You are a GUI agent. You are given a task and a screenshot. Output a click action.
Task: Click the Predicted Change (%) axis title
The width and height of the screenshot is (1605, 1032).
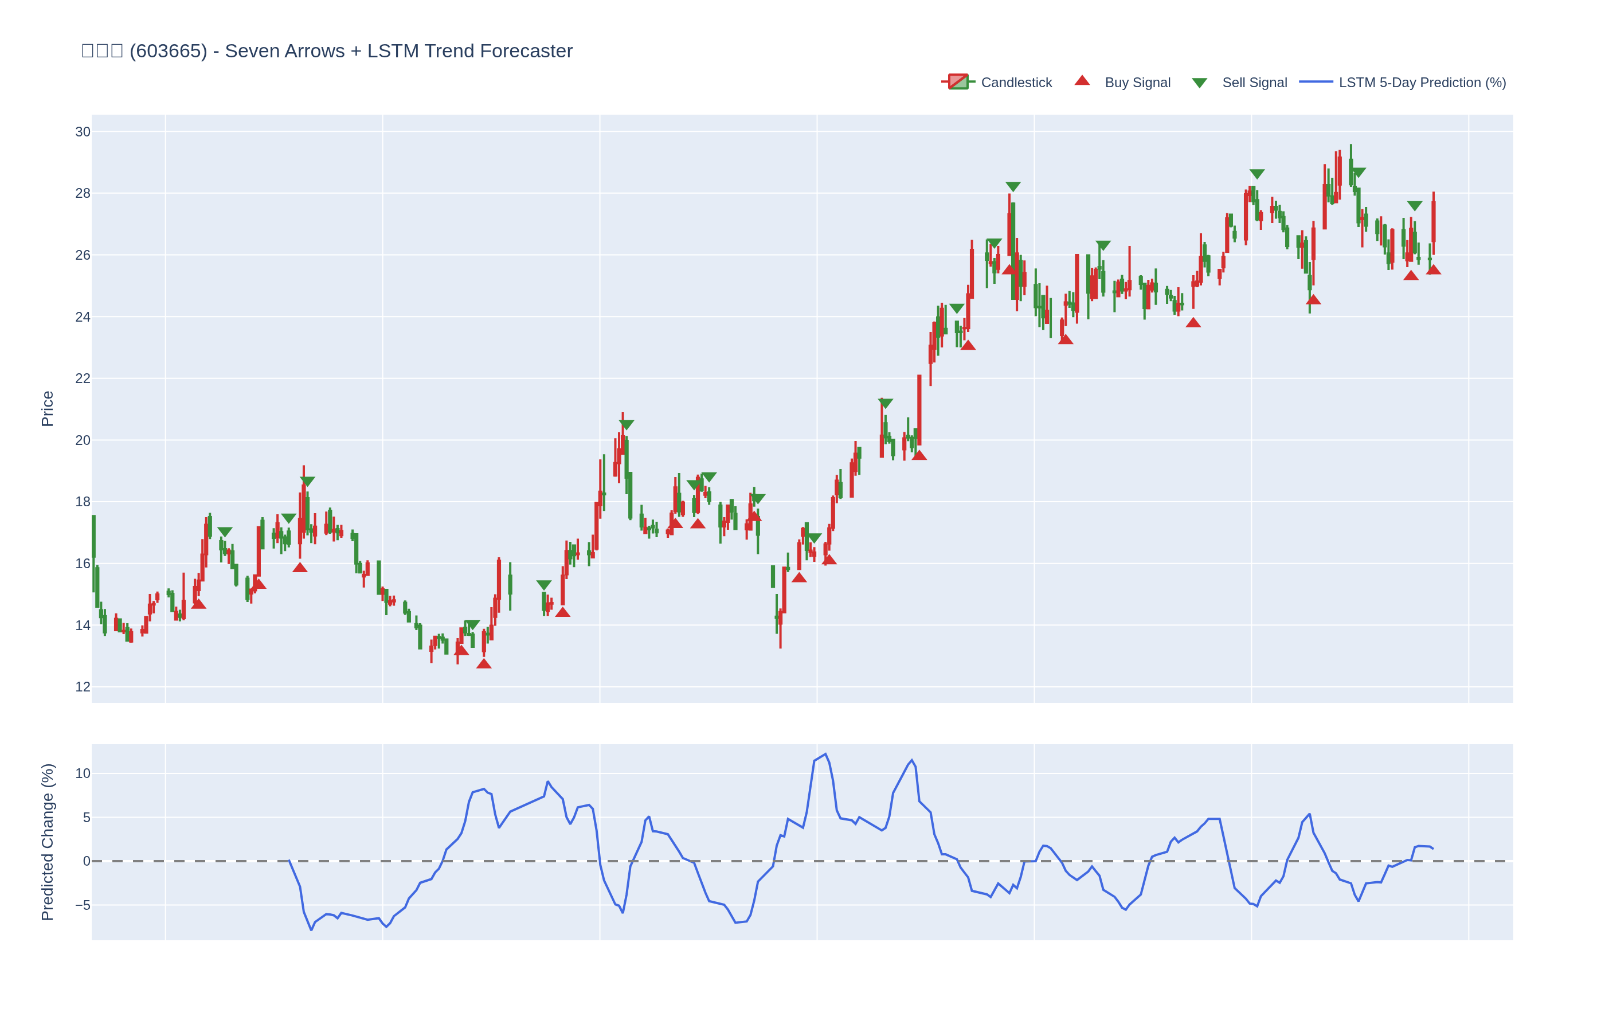point(47,842)
